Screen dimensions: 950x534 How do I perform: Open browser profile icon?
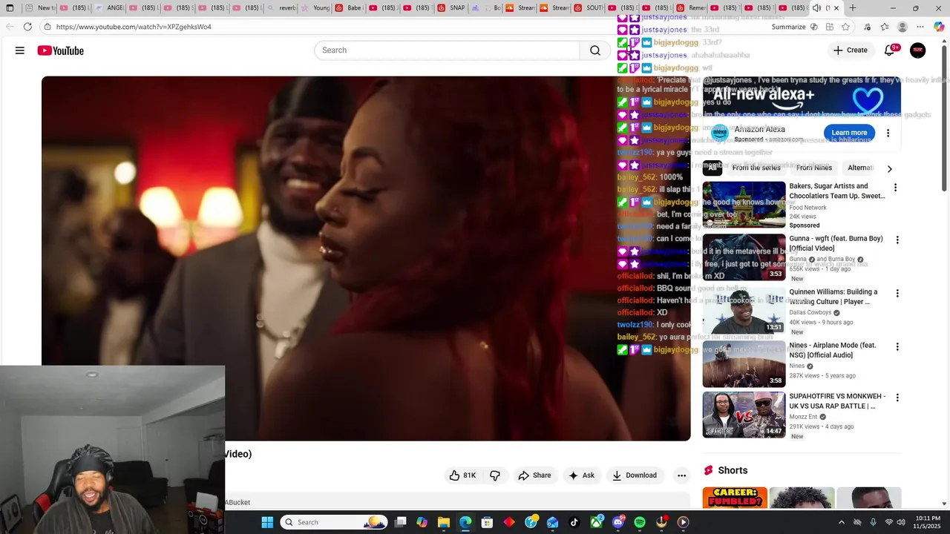pos(902,27)
